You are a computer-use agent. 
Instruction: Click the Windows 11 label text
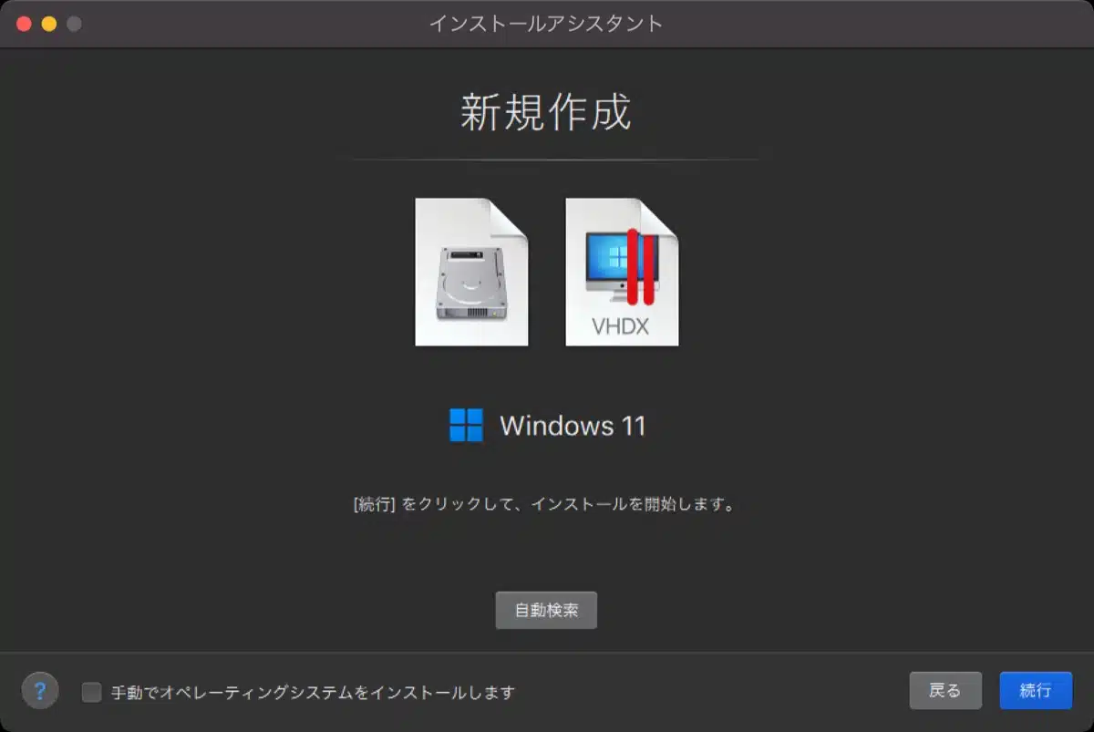(x=573, y=426)
